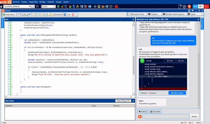Click the person portrait icon in toolbar
210x124 pixels.
99,6
